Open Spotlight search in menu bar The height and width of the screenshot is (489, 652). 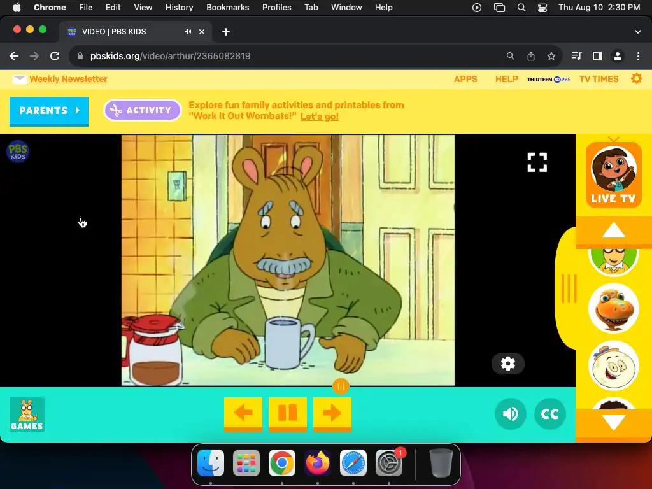pyautogui.click(x=521, y=8)
